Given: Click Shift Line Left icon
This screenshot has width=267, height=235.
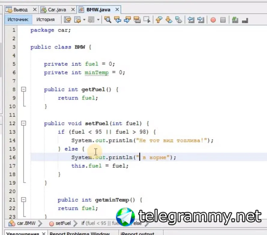Looking at the screenshot, I should (191, 20).
